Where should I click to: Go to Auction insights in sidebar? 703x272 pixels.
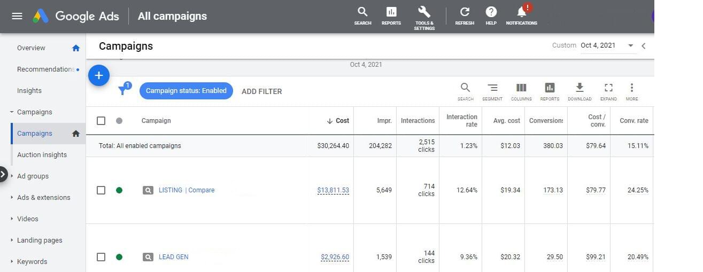[42, 155]
